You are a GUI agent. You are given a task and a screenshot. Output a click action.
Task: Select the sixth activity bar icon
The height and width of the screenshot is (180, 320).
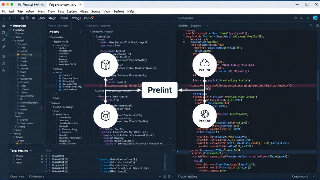tap(4, 64)
